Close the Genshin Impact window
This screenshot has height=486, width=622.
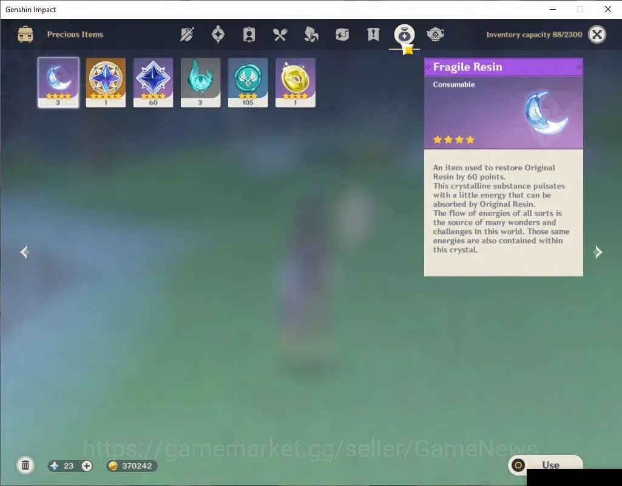coord(607,9)
